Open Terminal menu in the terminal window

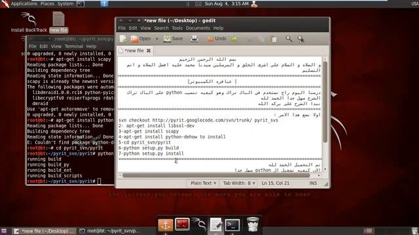[x=74, y=46]
